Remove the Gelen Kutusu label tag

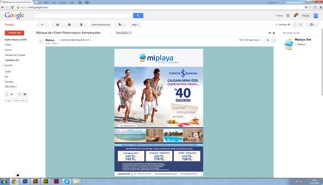tap(130, 33)
